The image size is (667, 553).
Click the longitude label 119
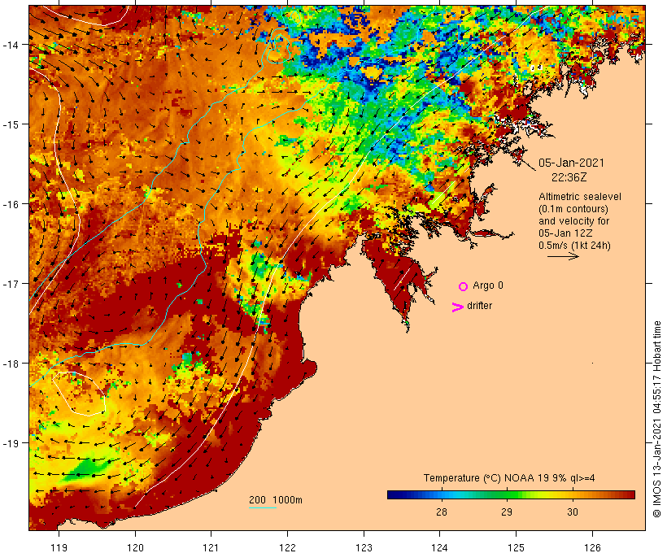[59, 547]
